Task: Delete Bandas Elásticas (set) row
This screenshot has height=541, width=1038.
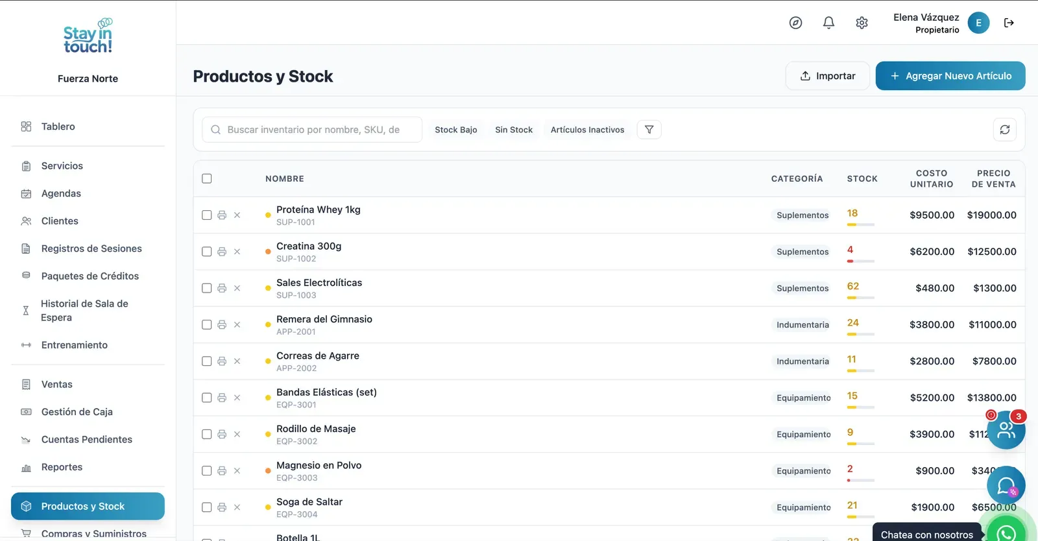Action: coord(237,398)
